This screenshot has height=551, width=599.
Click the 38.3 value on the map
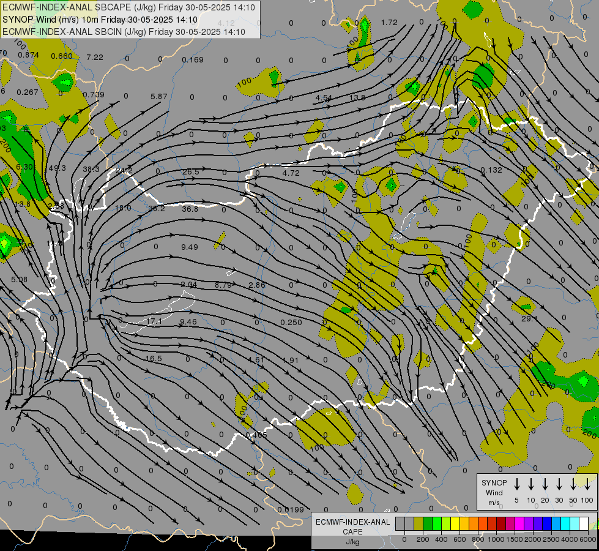[x=91, y=170]
